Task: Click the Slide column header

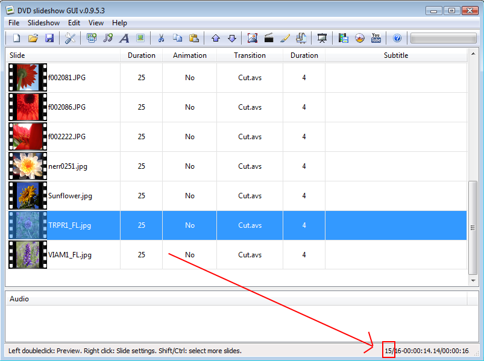Action: point(63,55)
